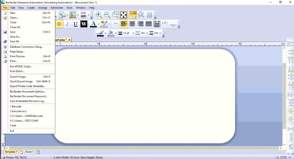Viewport: 294px width, 159px height.
Task: Click the New document icon in File menu
Action: click(5, 13)
